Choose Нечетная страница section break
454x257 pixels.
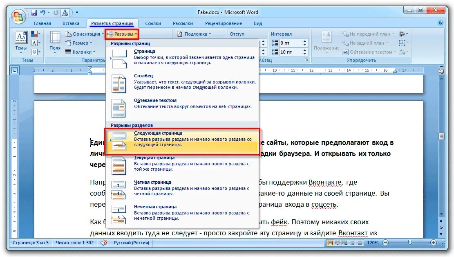(x=182, y=215)
